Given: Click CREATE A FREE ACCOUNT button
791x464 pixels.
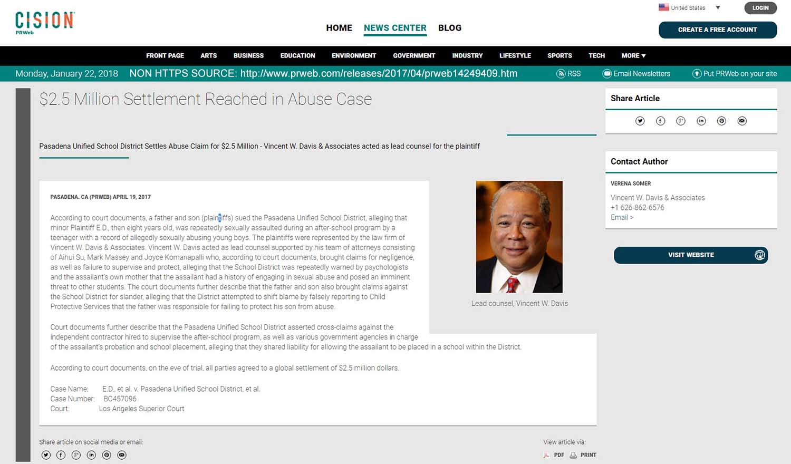Looking at the screenshot, I should point(718,30).
